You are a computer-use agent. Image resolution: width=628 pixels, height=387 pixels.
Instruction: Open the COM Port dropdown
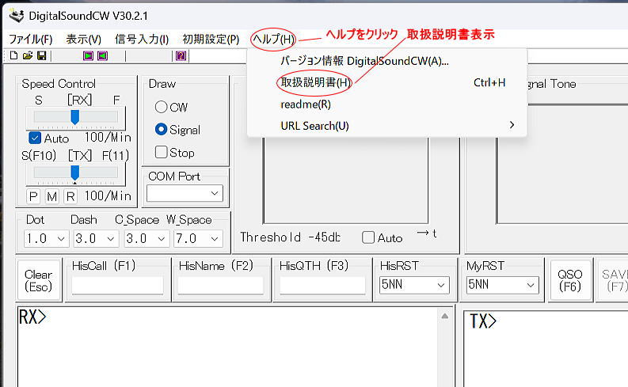(x=185, y=193)
